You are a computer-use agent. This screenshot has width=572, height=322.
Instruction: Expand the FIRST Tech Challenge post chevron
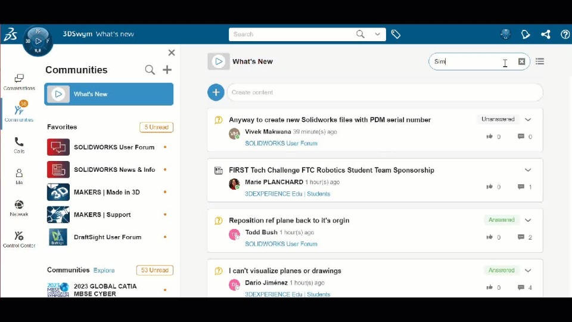pos(528,170)
